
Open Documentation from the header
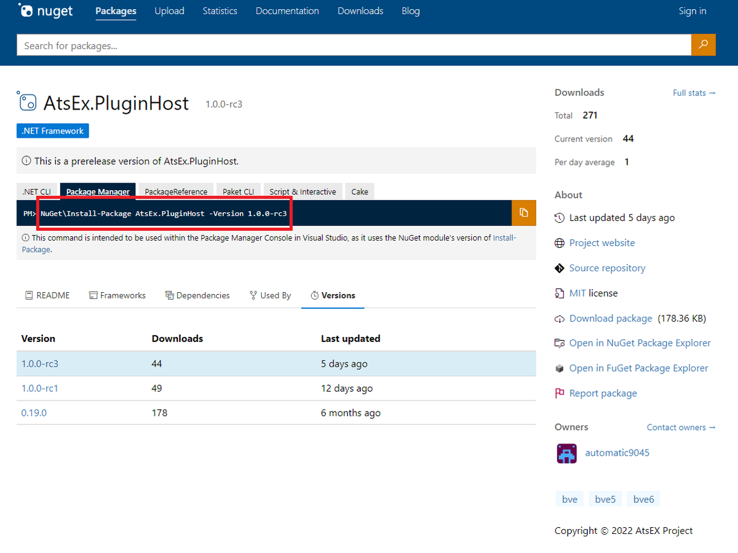(x=287, y=11)
